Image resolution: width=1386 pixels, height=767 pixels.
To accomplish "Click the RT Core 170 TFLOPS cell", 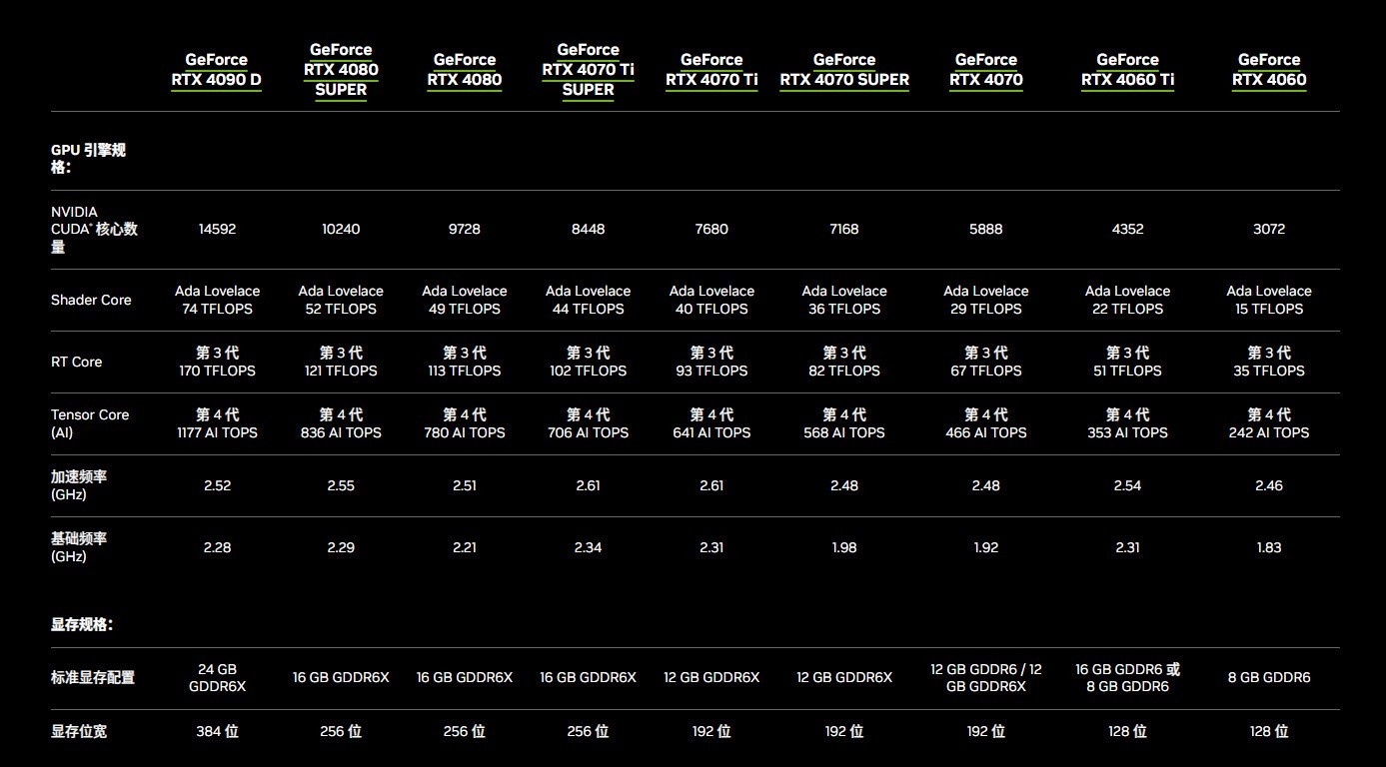I will (x=217, y=363).
